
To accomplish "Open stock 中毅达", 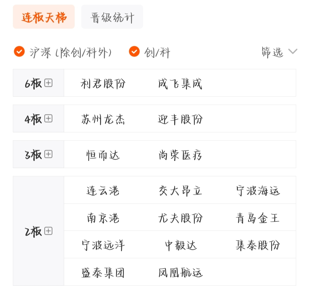I will click(181, 245).
